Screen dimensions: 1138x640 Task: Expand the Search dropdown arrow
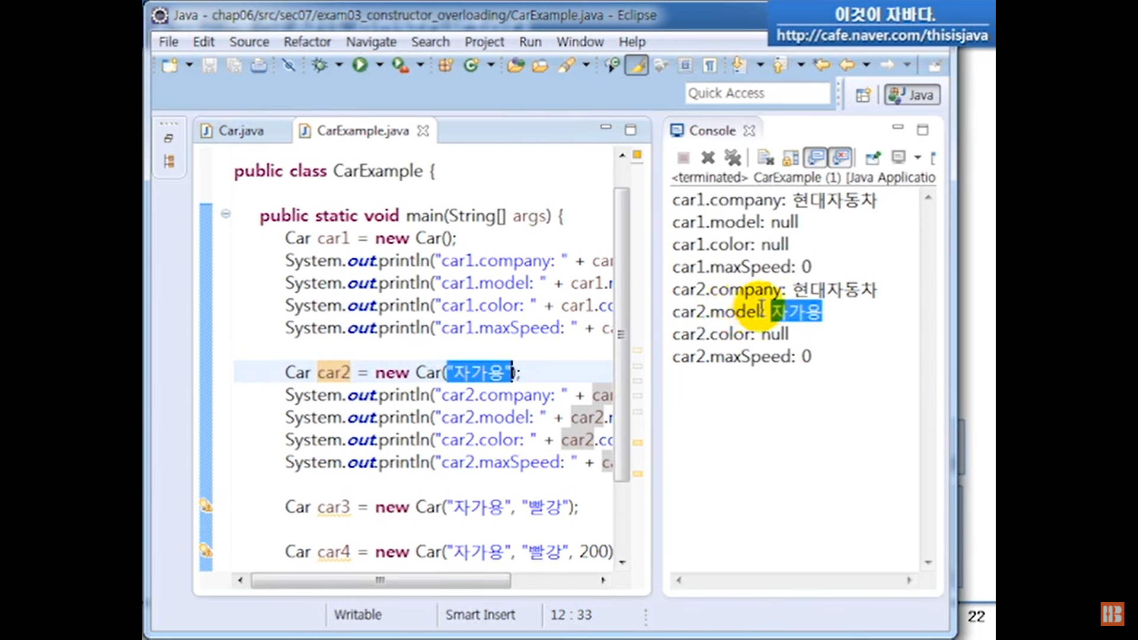[x=586, y=65]
